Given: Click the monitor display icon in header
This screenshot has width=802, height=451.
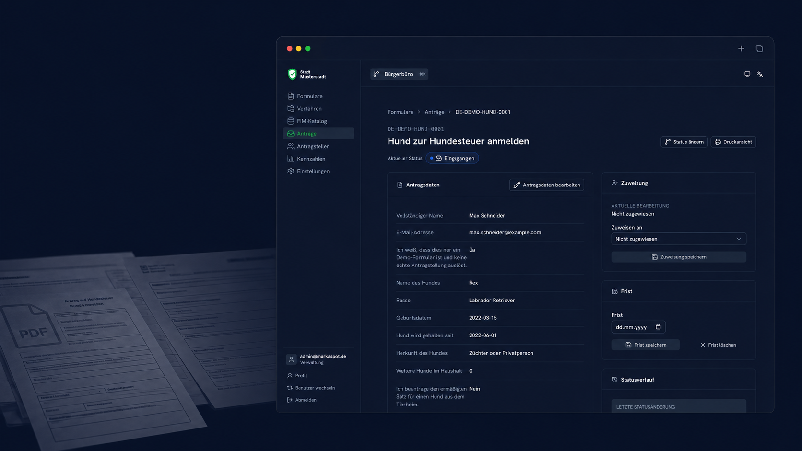Looking at the screenshot, I should (747, 74).
